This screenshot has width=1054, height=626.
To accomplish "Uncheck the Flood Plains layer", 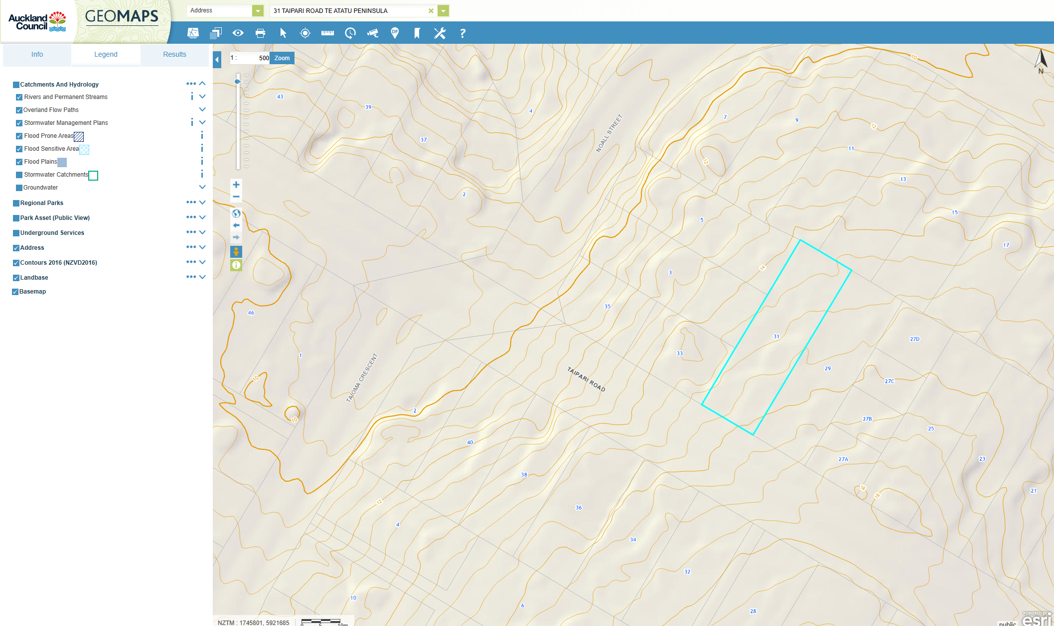I will [x=19, y=162].
